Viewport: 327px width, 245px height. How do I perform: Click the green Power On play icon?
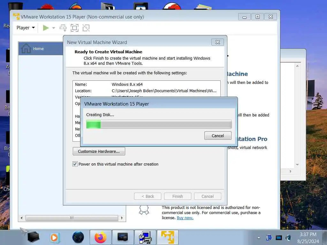point(46,28)
